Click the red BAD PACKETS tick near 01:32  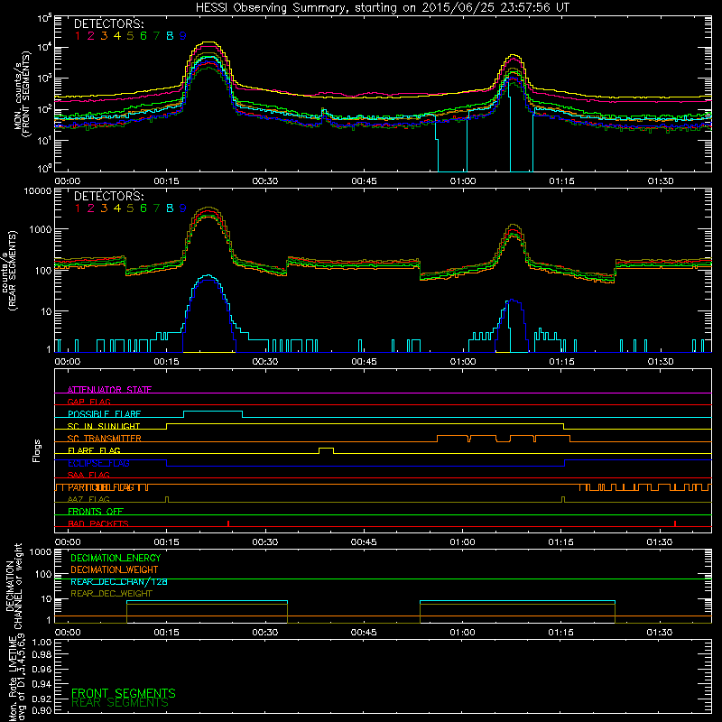point(674,523)
